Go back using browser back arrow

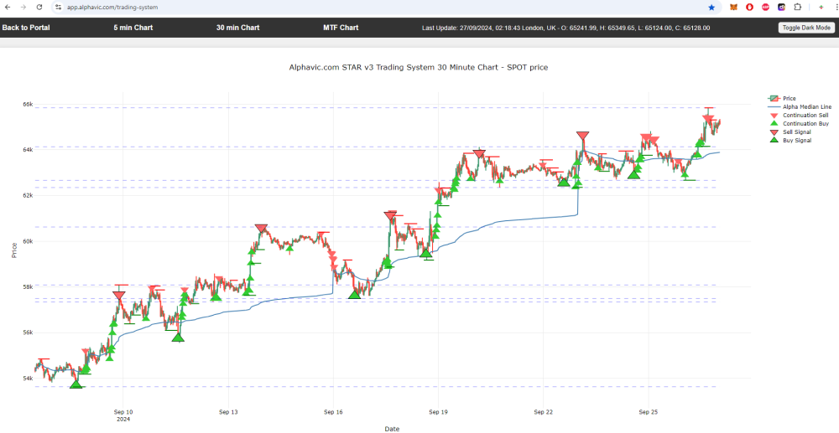[x=8, y=7]
